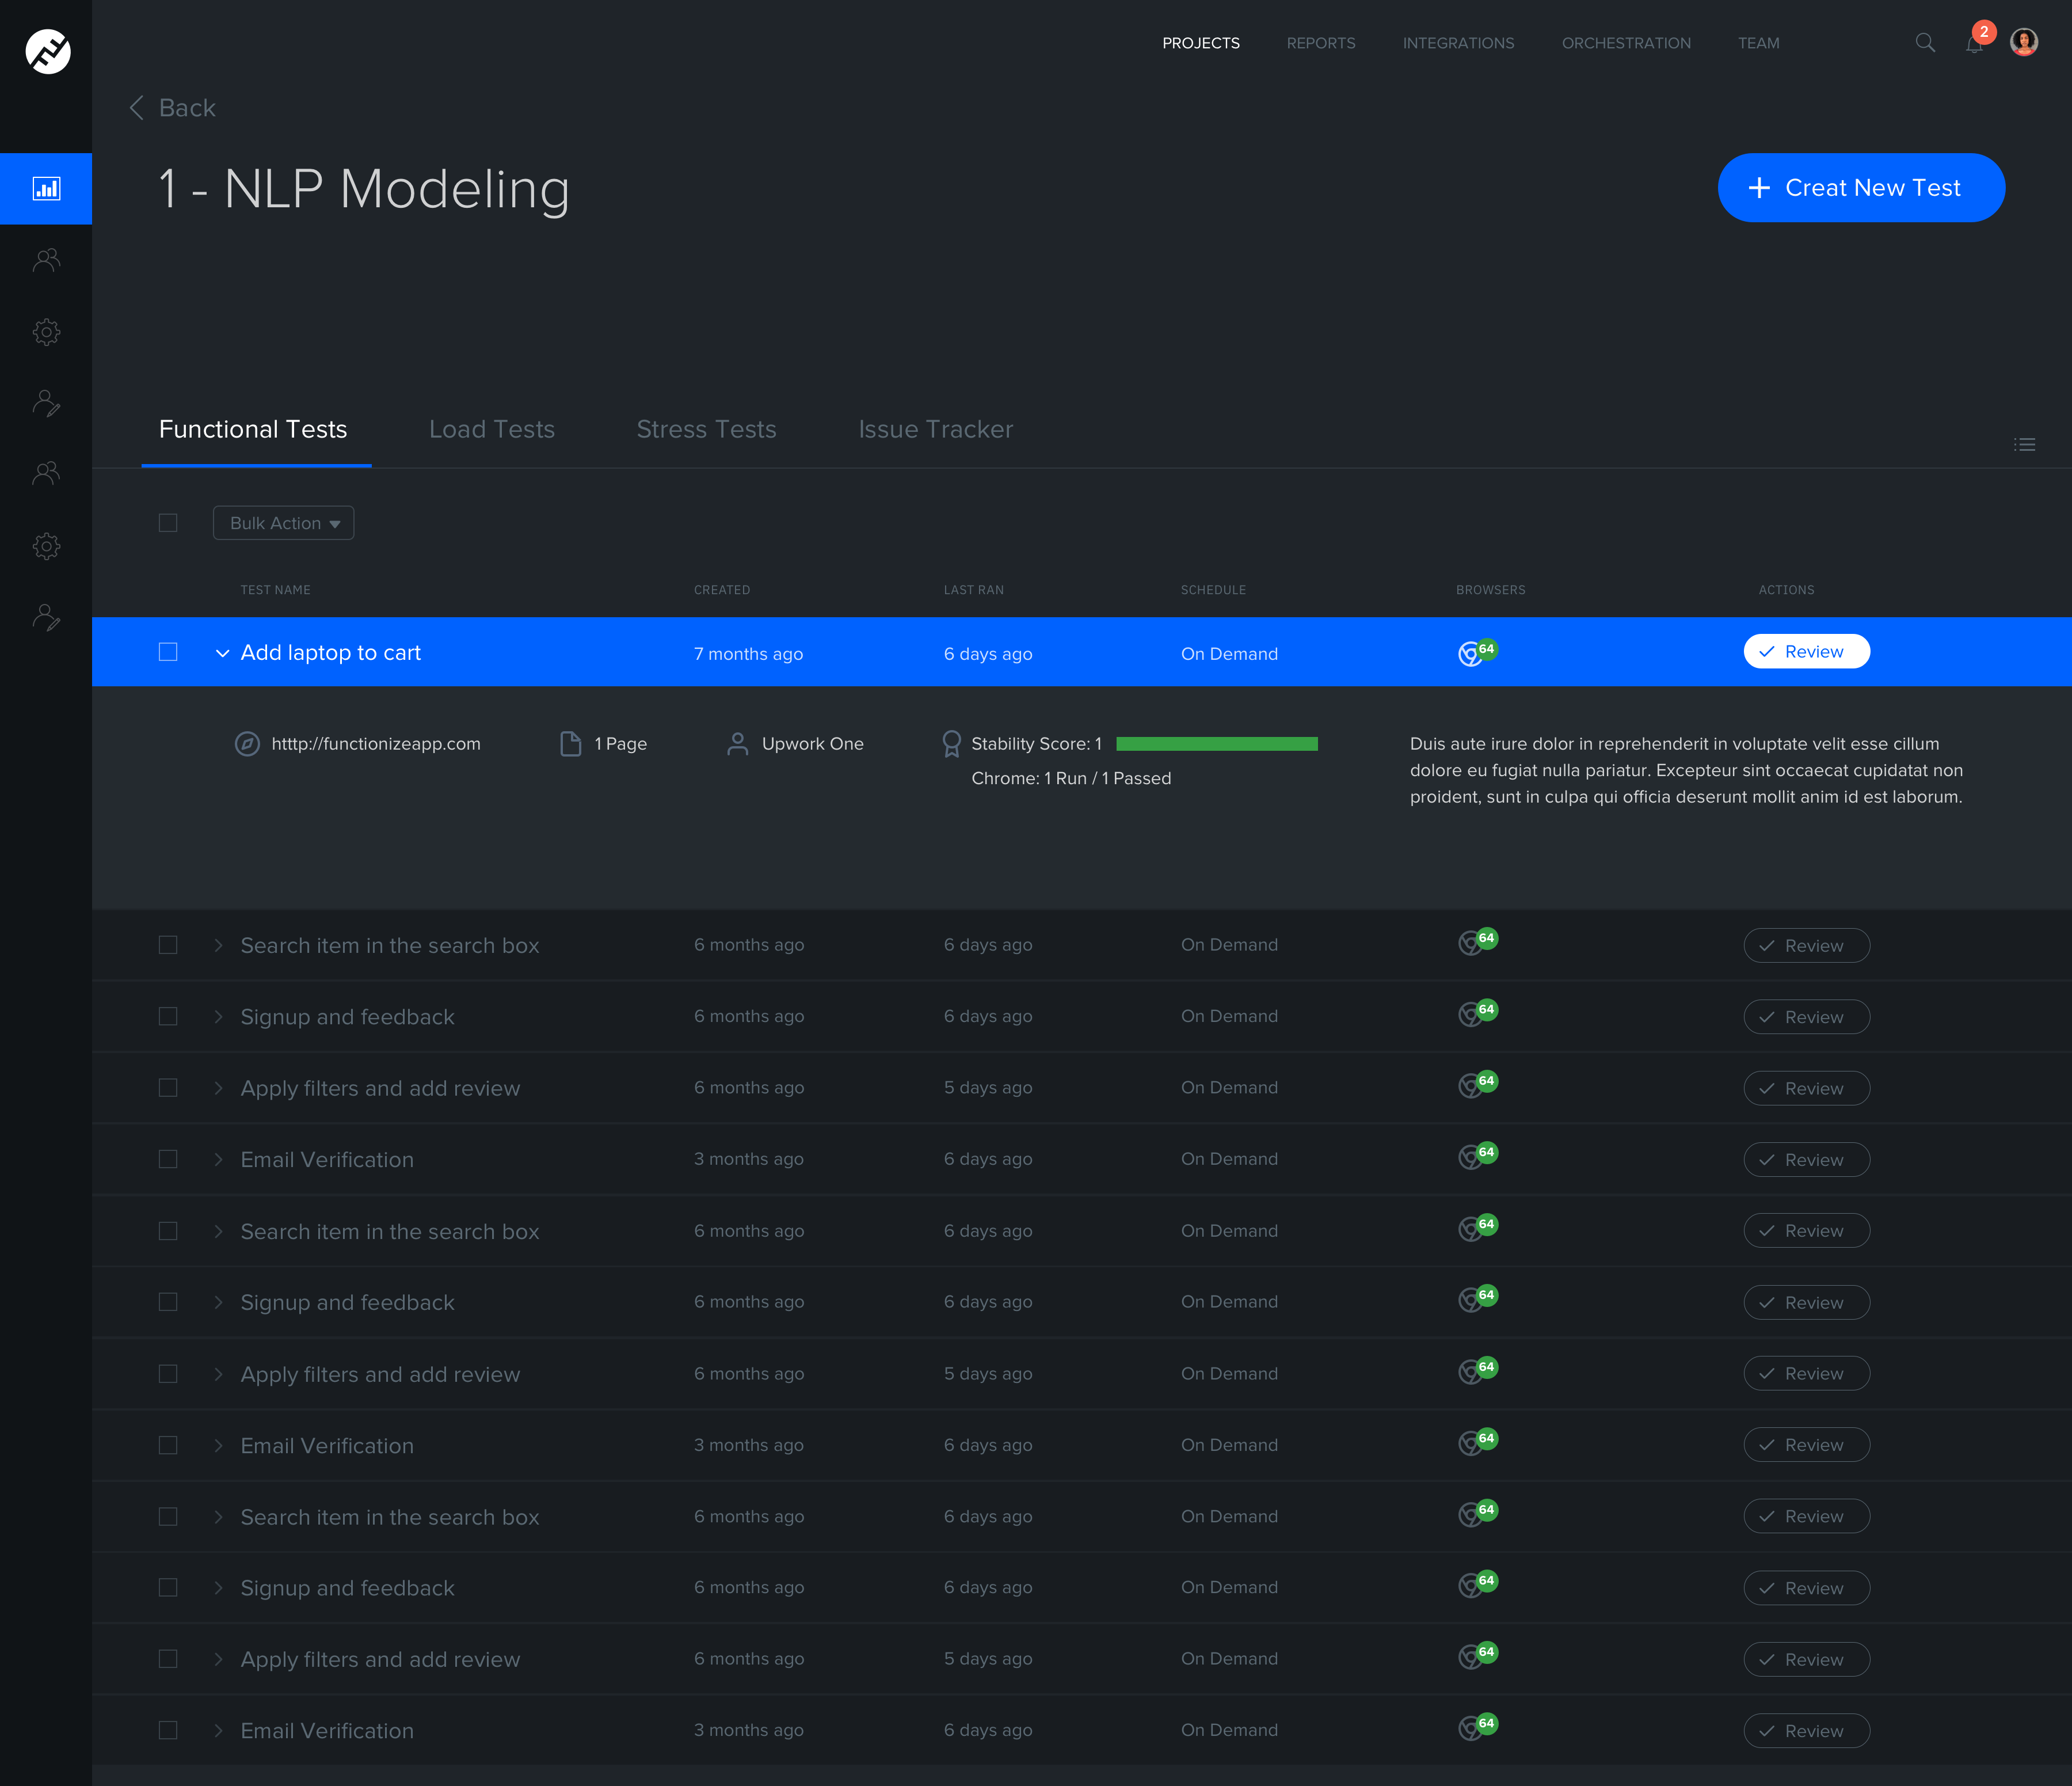Collapse the Add laptop to cart details
2072x1786 pixels.
click(222, 652)
